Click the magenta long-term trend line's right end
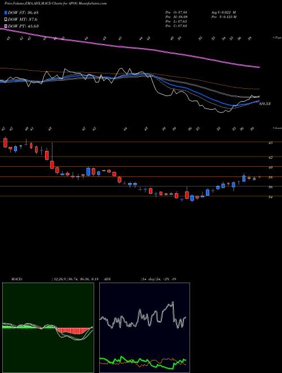Screen dimensions: 282x373 pos(259,67)
